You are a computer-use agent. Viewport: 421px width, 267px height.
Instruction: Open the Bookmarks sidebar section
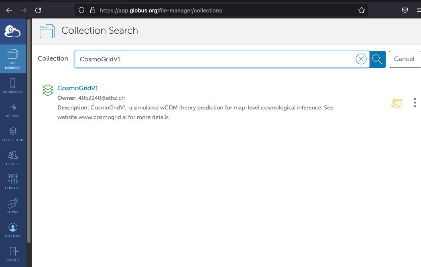pyautogui.click(x=12, y=86)
